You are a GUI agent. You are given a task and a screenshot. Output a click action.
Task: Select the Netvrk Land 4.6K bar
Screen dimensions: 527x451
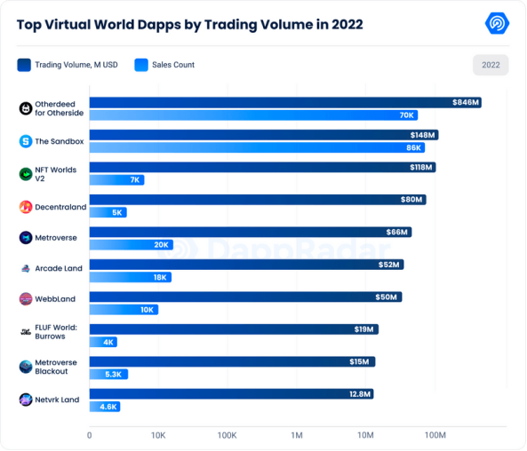pos(105,407)
